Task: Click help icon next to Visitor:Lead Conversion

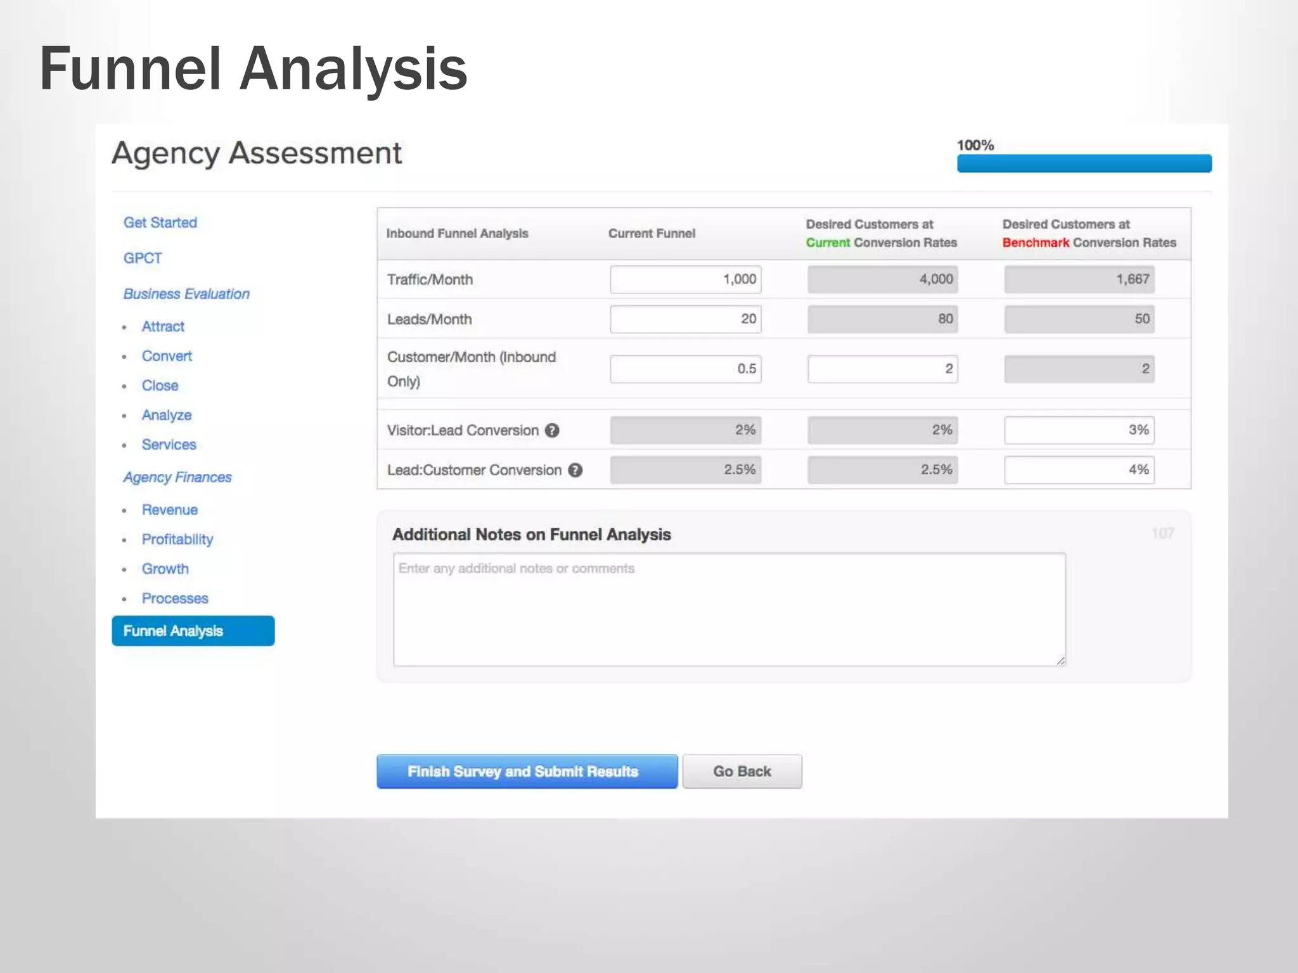Action: coord(552,431)
